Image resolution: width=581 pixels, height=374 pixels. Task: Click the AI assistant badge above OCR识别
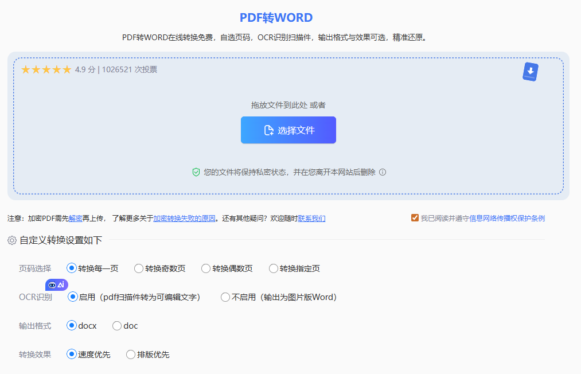(x=56, y=285)
